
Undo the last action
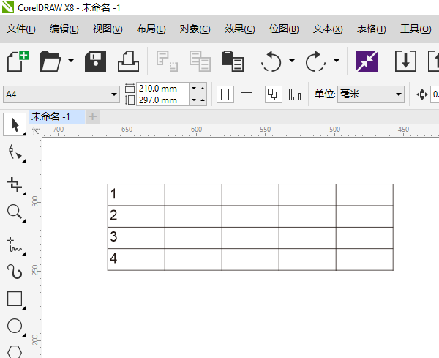271,61
